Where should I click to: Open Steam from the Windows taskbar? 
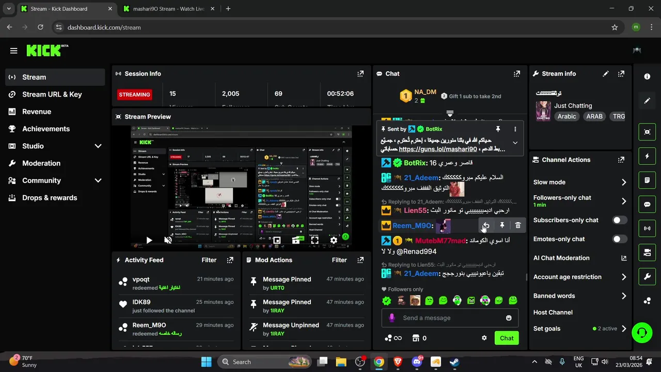point(454,362)
